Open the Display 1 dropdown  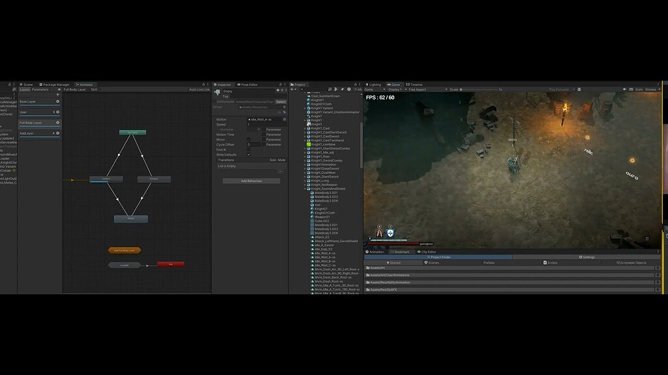point(395,90)
